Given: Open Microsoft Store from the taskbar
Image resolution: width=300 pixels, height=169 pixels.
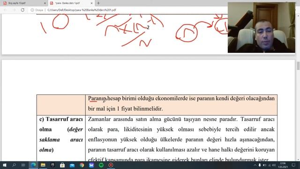Looking at the screenshot, I should tap(62, 165).
